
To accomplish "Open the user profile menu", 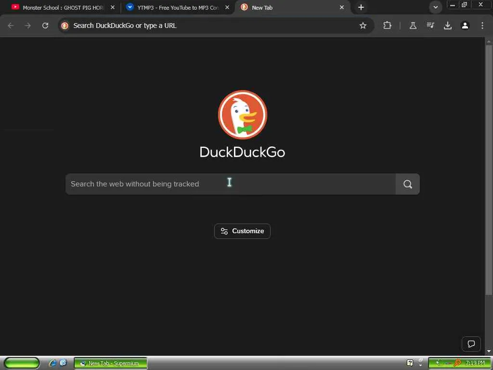I will click(x=465, y=26).
